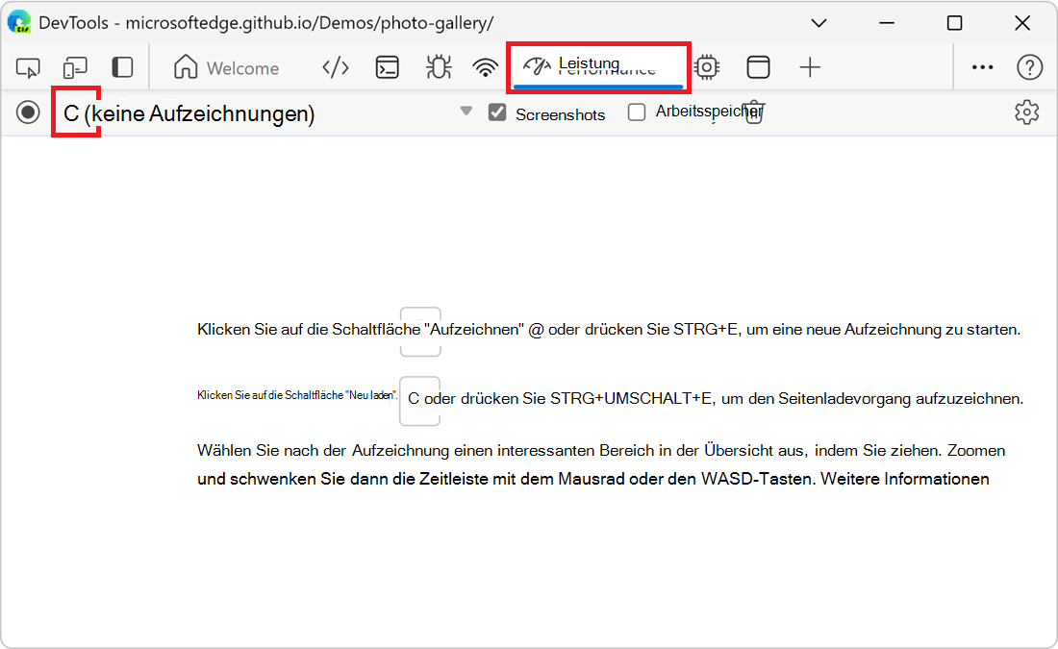Select the Inspect element tool icon
1058x649 pixels.
[29, 67]
